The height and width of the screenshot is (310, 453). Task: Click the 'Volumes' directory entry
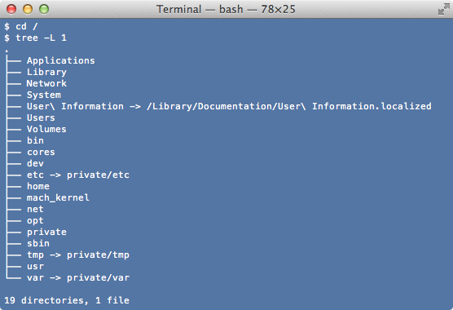pyautogui.click(x=46, y=129)
